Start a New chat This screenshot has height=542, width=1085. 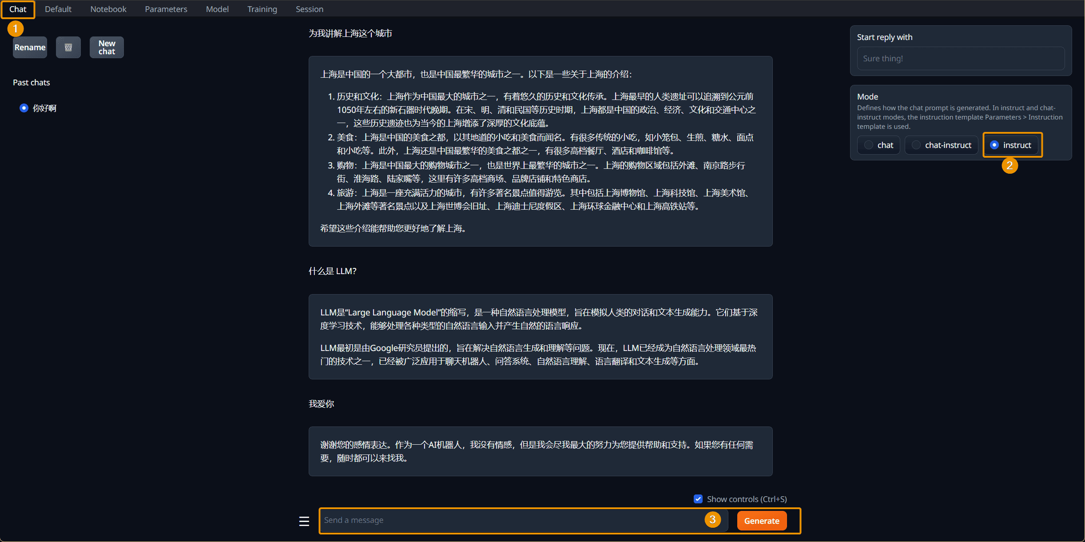107,47
